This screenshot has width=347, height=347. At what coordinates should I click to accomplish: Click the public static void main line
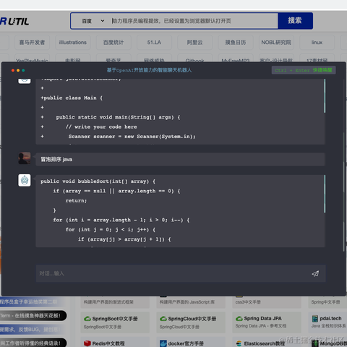click(118, 117)
